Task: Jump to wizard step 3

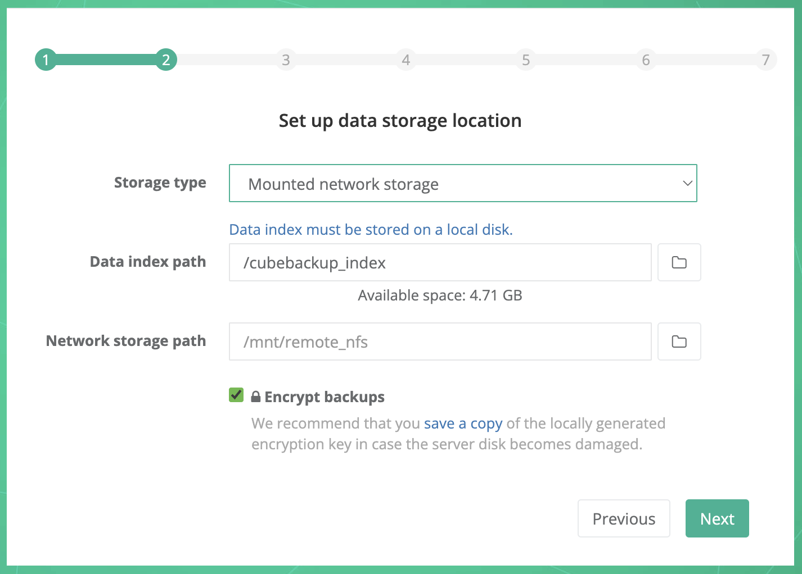Action: [x=286, y=60]
